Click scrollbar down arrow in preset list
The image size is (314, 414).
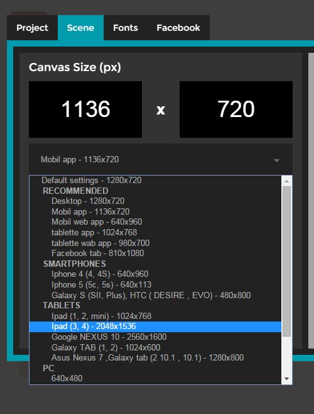coord(286,379)
